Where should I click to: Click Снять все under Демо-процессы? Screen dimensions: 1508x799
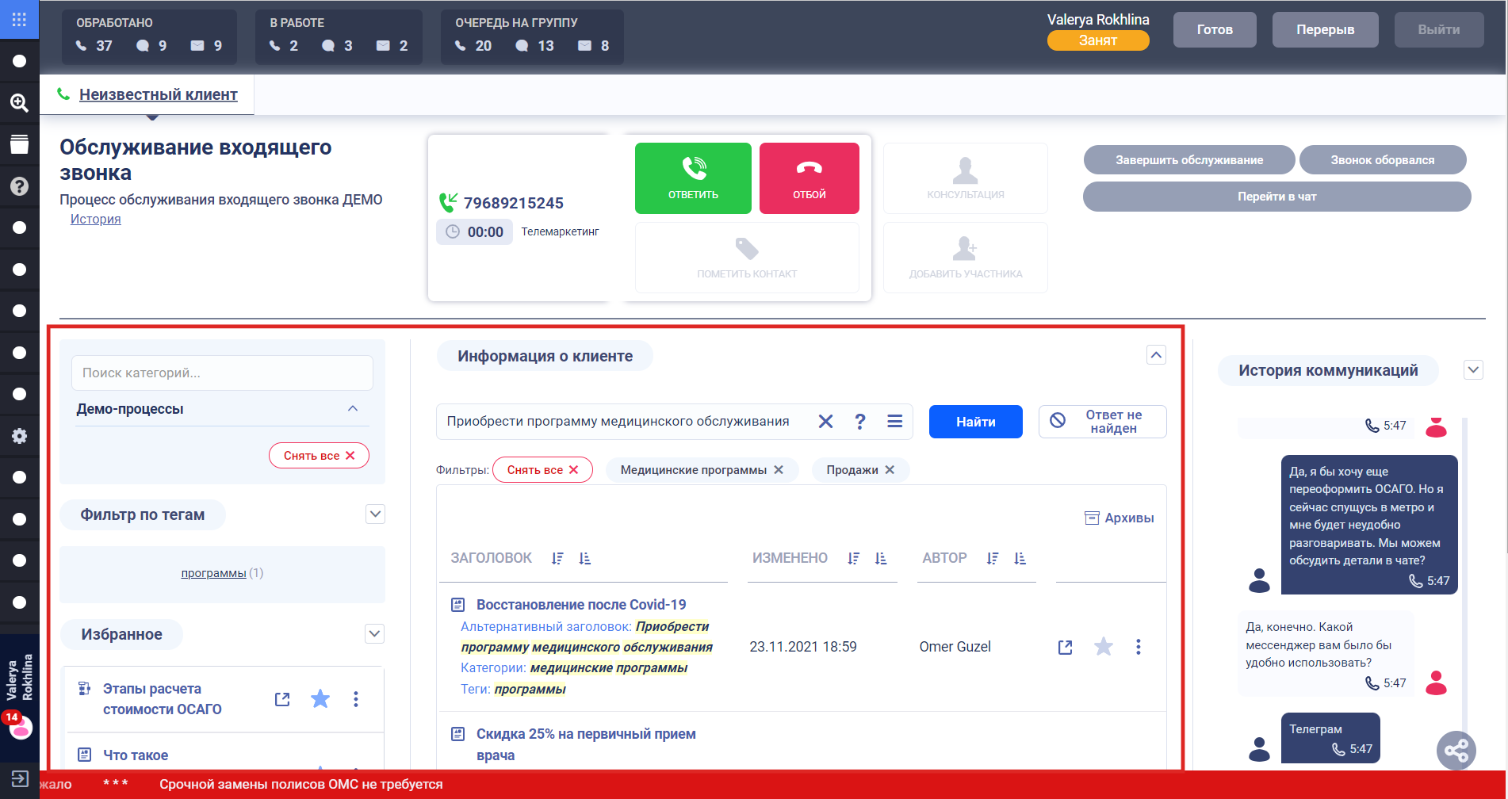pos(320,456)
